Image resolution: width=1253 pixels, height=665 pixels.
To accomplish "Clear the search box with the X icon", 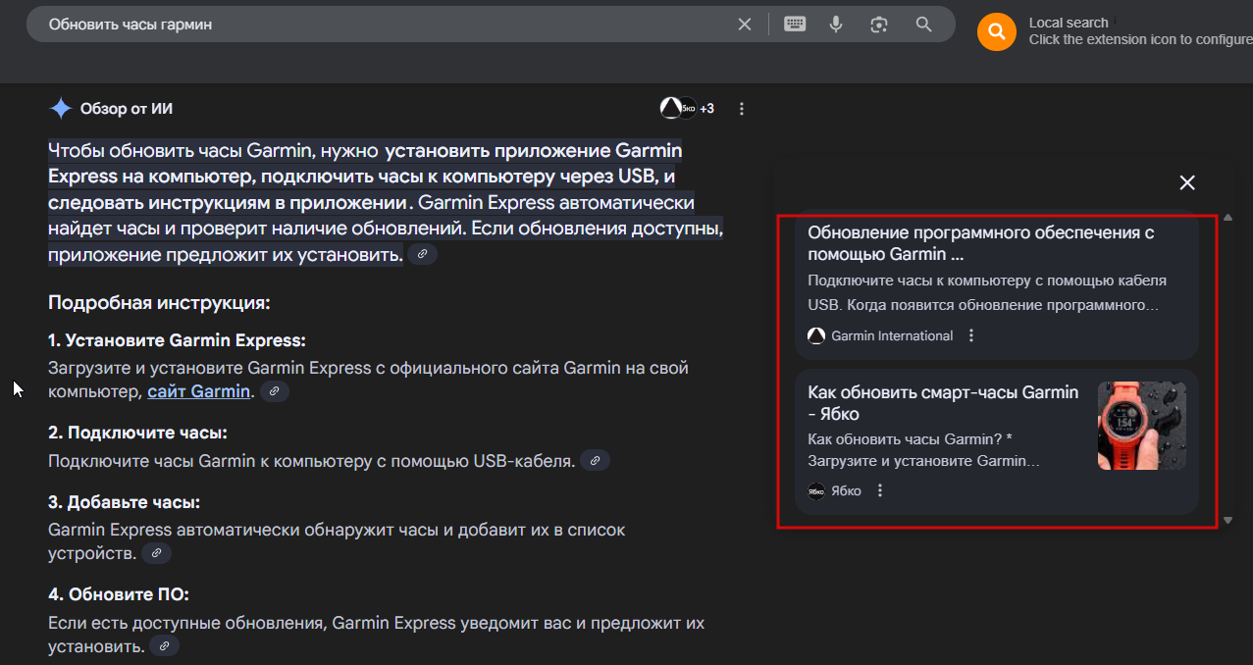I will (x=745, y=25).
